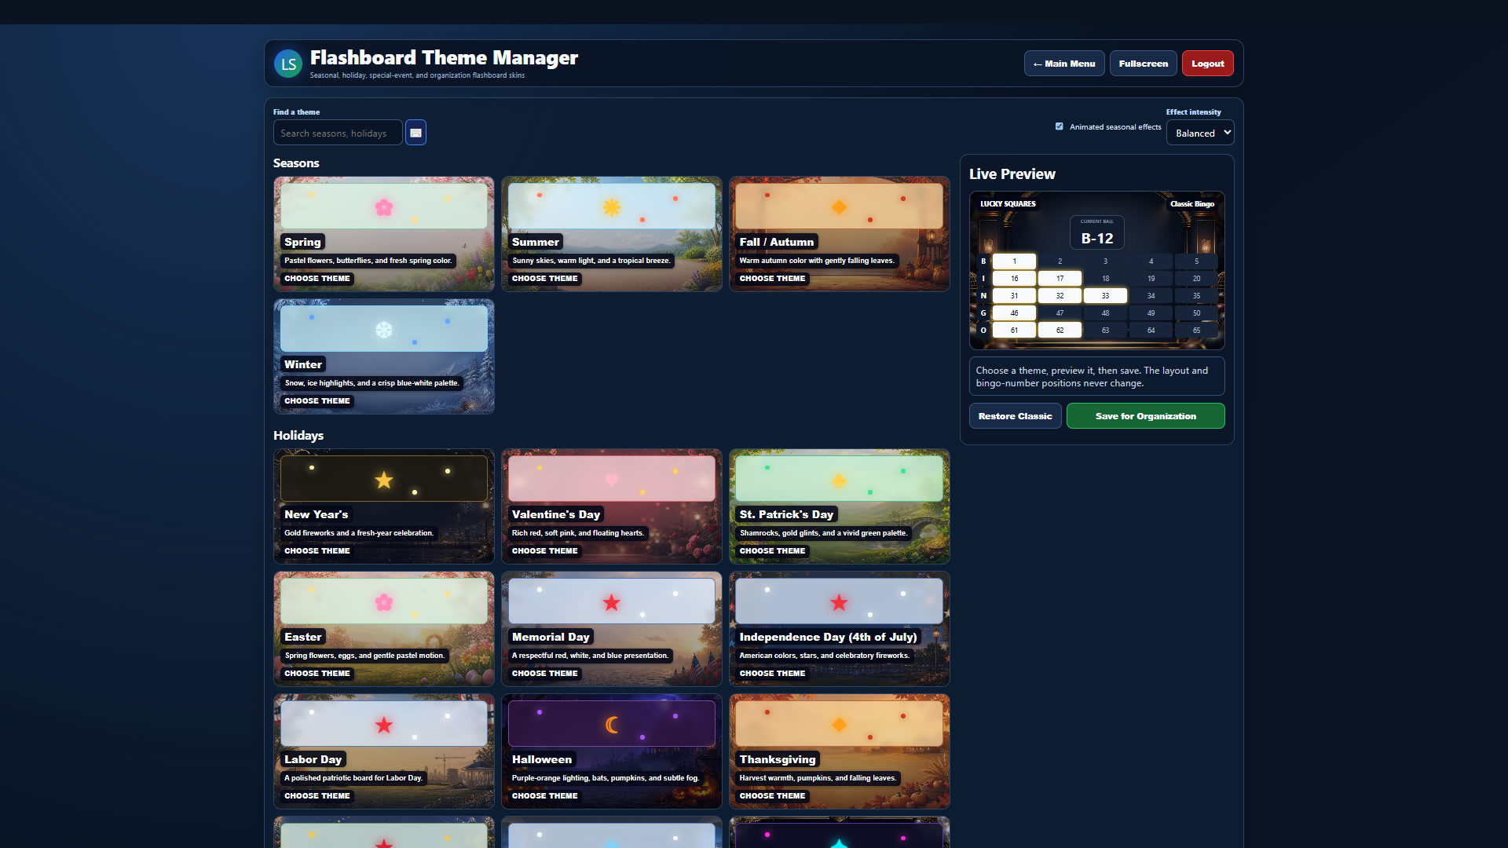Choose theme on the Independence Day card
This screenshot has width=1508, height=848.
click(773, 674)
